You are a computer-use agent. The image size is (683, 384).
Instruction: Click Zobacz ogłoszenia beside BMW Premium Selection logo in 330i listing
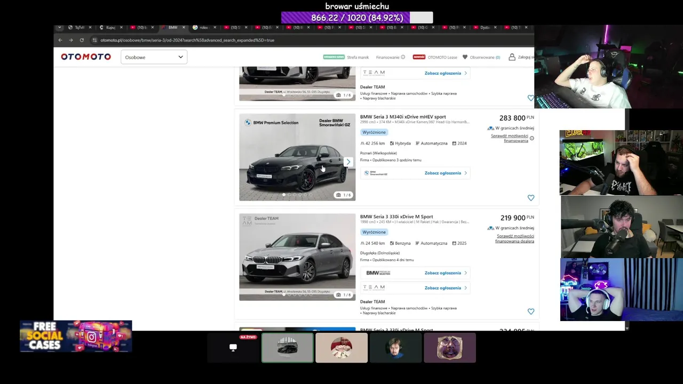click(446, 273)
